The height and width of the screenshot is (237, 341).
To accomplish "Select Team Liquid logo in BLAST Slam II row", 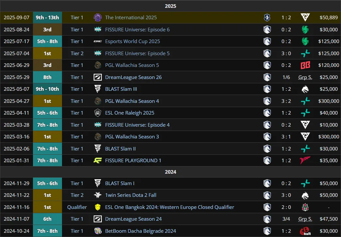I will (267, 149).
